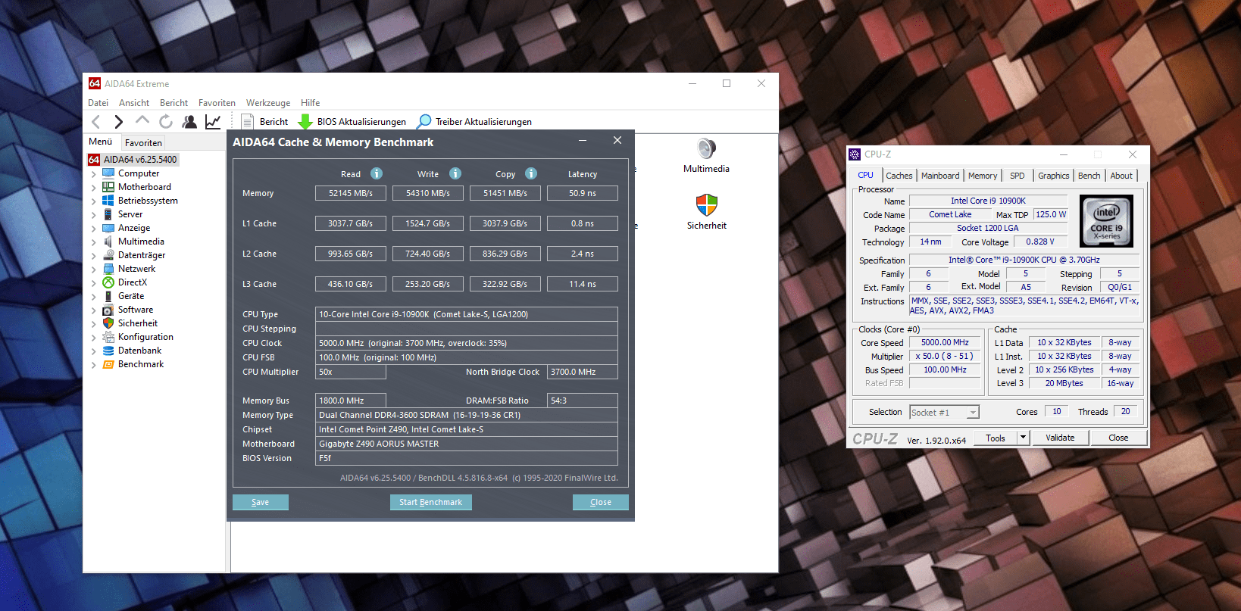
Task: Switch to the About tab in CPU-Z
Action: click(1121, 176)
